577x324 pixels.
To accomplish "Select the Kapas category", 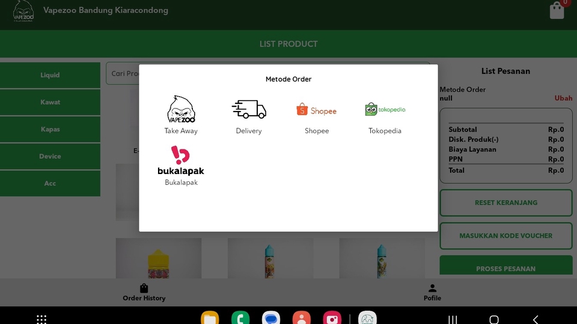I will [x=50, y=130].
